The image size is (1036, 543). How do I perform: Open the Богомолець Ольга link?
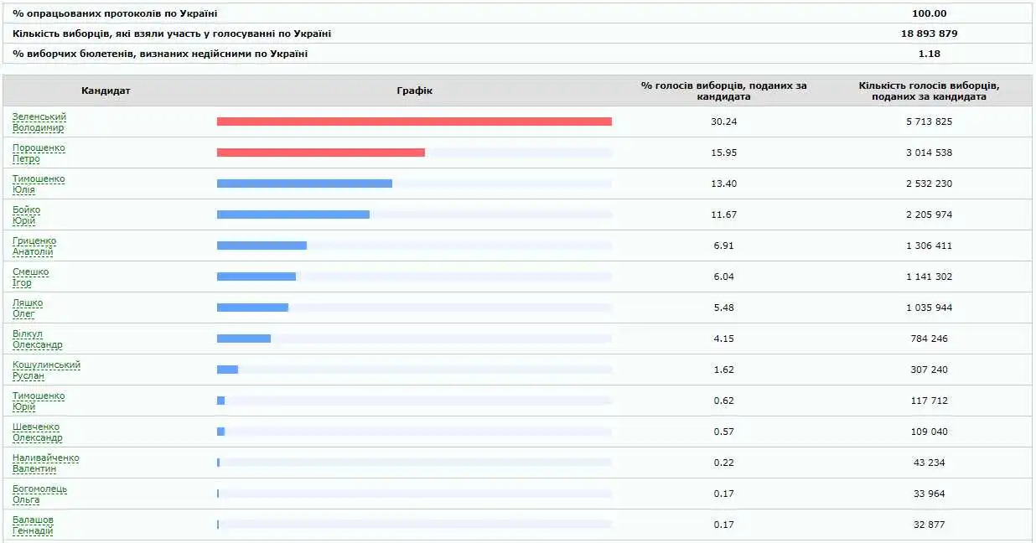tap(39, 494)
